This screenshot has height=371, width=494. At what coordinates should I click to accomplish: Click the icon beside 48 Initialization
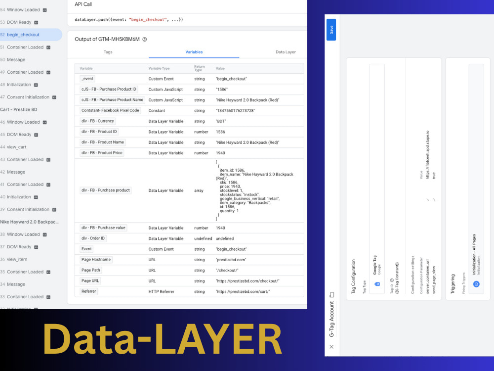[36, 85]
